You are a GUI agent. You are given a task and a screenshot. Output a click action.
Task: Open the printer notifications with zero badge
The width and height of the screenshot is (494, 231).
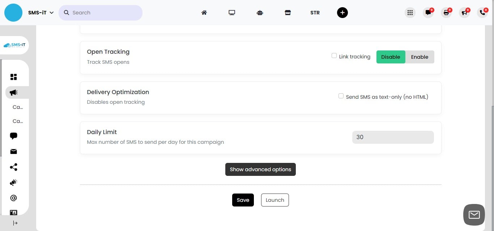pos(446,12)
